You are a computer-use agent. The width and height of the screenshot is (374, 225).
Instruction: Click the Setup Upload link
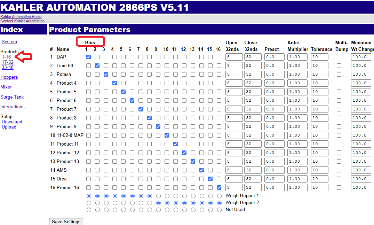(x=9, y=127)
